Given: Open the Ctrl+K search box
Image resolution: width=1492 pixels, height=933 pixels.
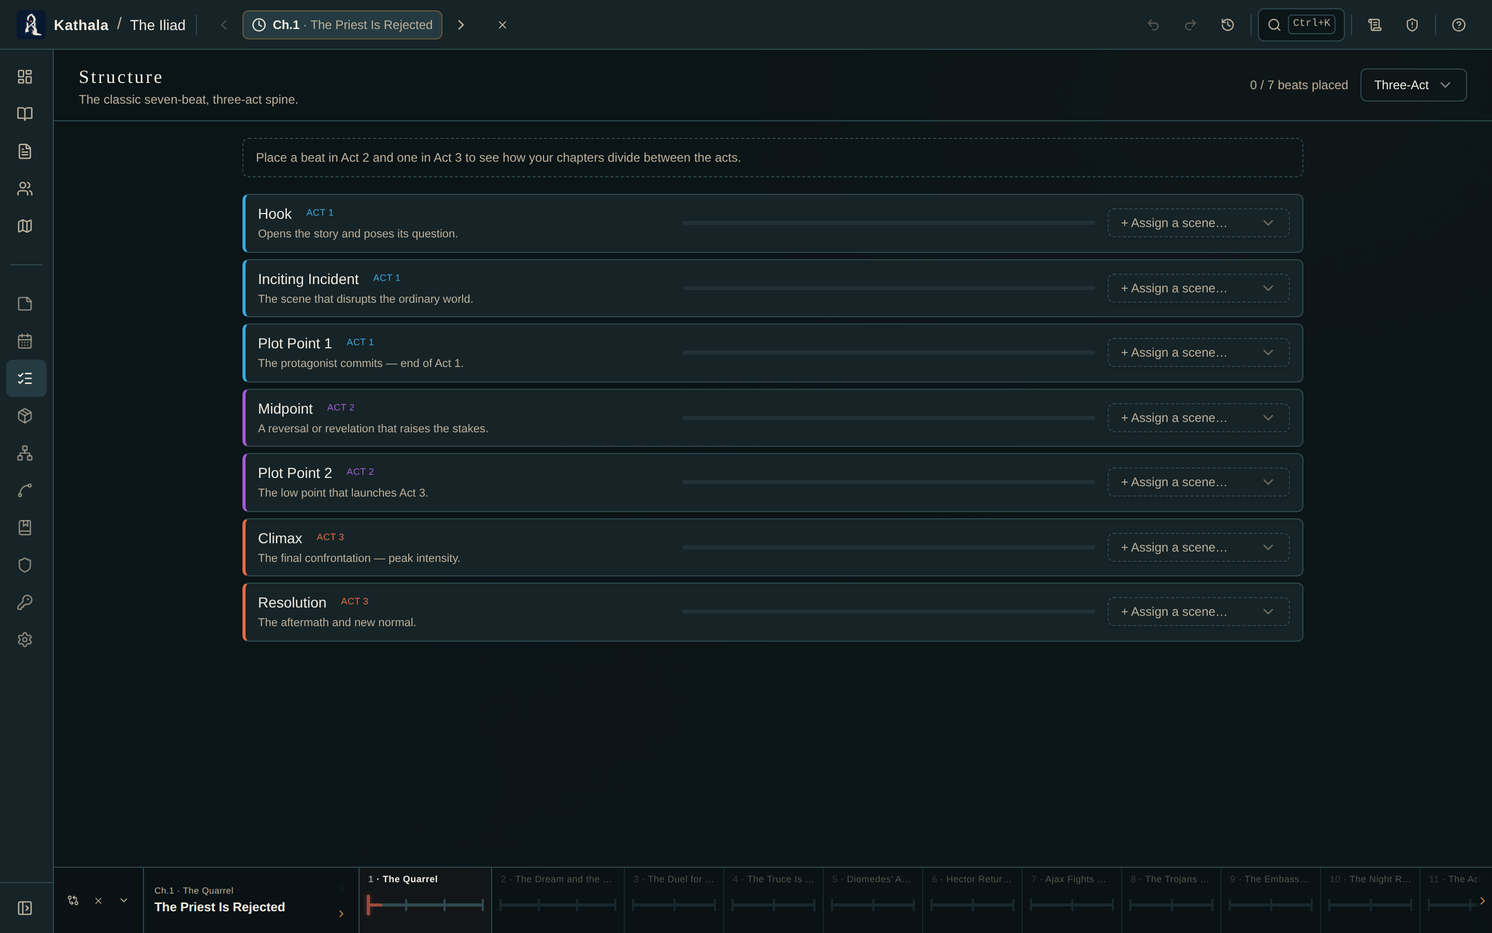Looking at the screenshot, I should 1301,25.
